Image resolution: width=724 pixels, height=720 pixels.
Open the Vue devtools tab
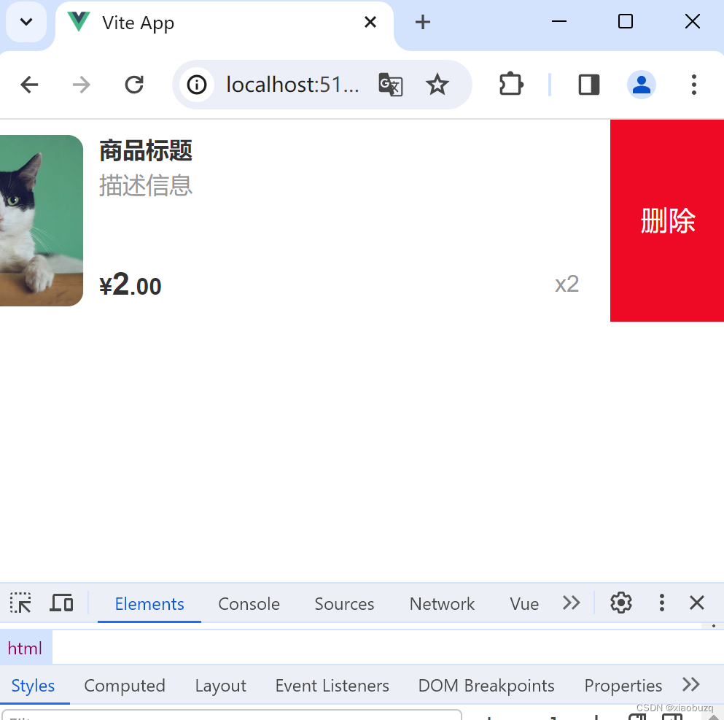pyautogui.click(x=523, y=603)
